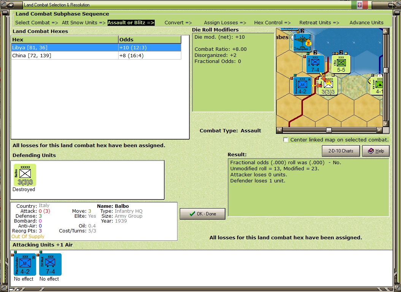Select the IV Mot 7-4 attacking unit

tap(50, 264)
